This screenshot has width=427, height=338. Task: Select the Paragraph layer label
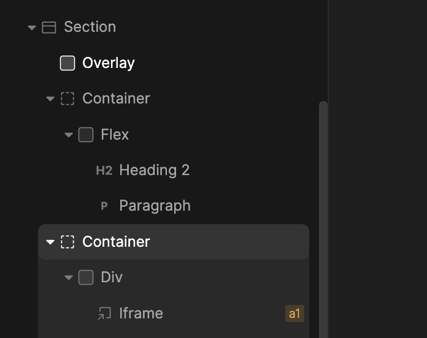pos(155,206)
